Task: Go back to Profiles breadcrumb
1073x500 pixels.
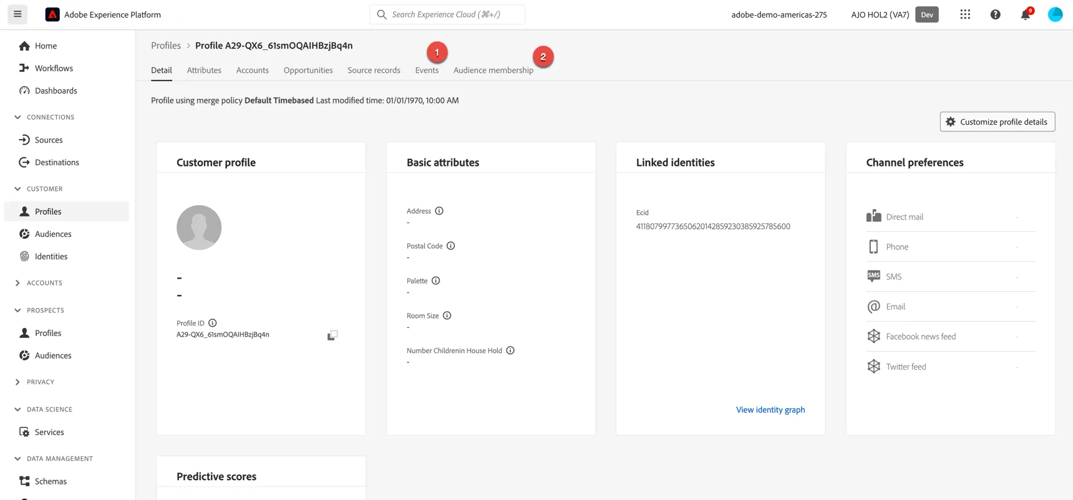Action: point(166,46)
